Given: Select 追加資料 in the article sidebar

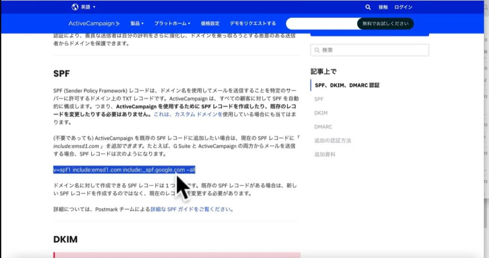Looking at the screenshot, I should pyautogui.click(x=325, y=154).
